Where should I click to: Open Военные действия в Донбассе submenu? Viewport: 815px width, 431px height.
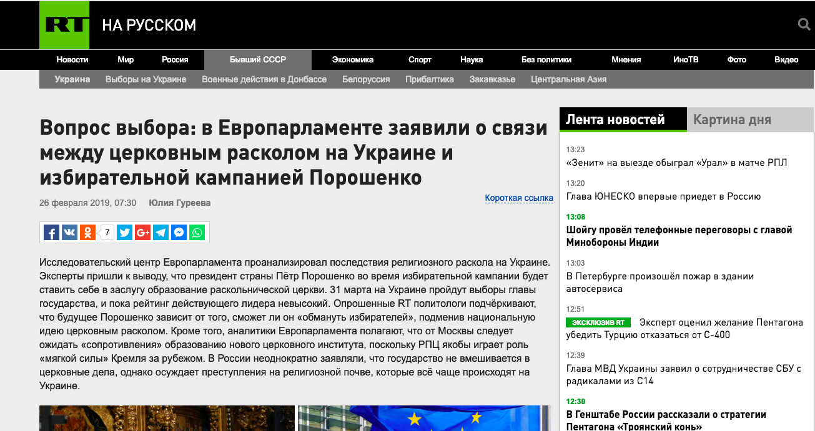click(264, 79)
